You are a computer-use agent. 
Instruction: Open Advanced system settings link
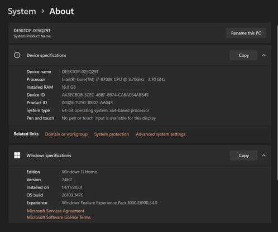tap(161, 134)
